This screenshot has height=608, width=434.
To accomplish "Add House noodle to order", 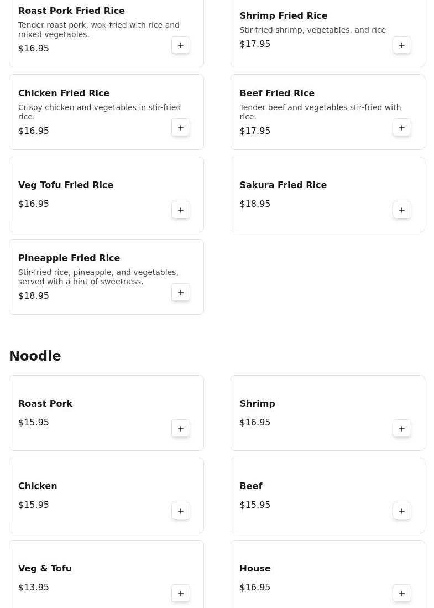I will pos(402,594).
